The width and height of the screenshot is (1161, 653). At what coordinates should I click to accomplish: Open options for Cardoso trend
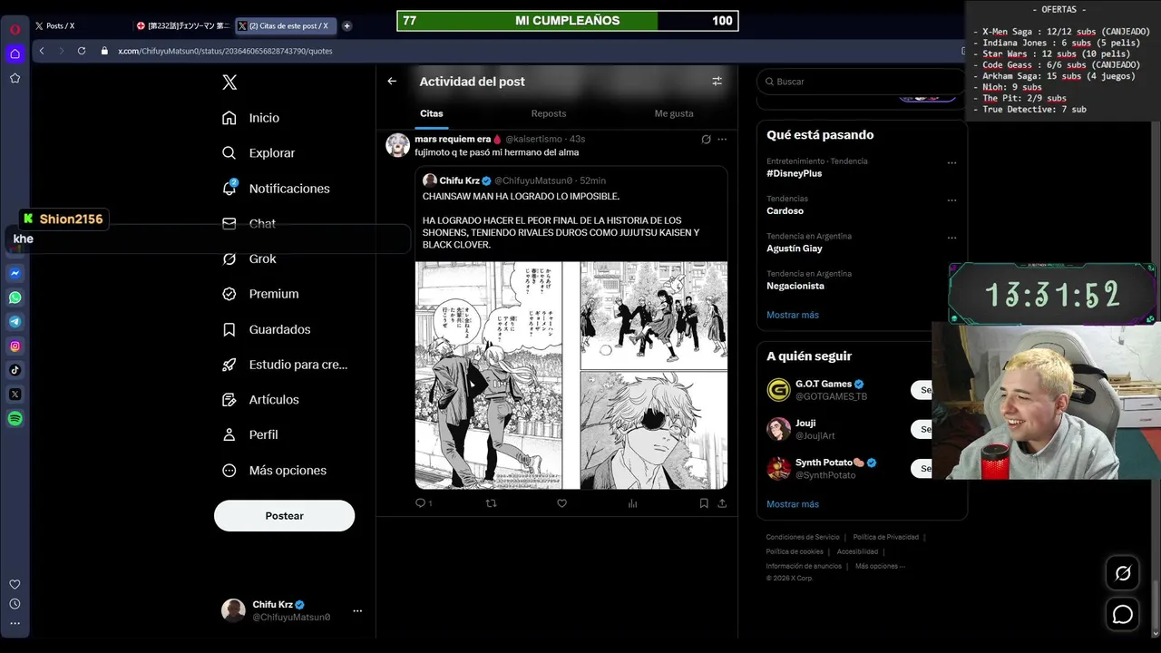951,200
